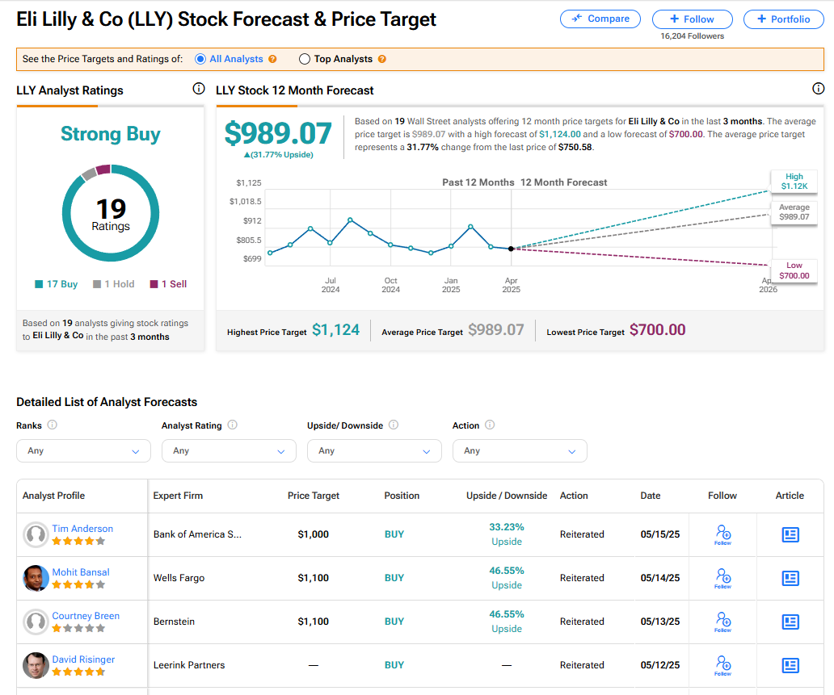Open article for Tim Anderson's rating

tap(790, 534)
